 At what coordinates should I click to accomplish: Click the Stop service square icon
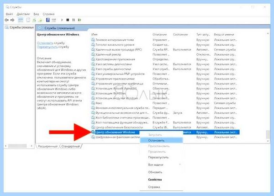click(68, 20)
